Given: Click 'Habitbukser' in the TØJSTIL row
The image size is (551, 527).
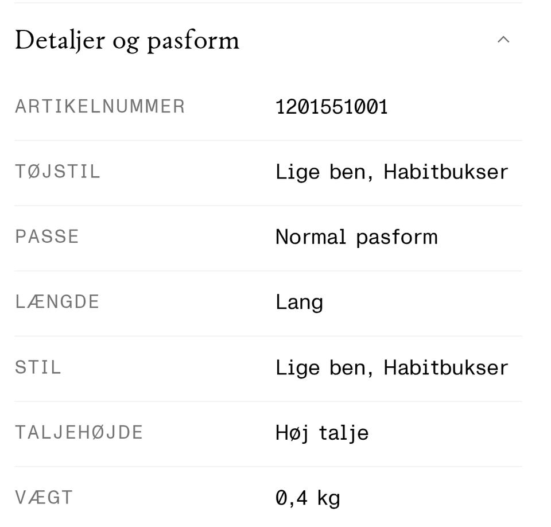Looking at the screenshot, I should coord(446,172).
